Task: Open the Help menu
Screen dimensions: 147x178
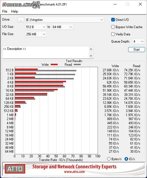Action: click(x=14, y=11)
